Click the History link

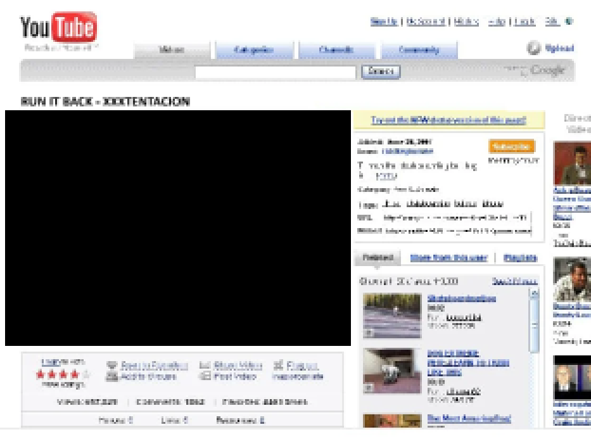point(466,22)
